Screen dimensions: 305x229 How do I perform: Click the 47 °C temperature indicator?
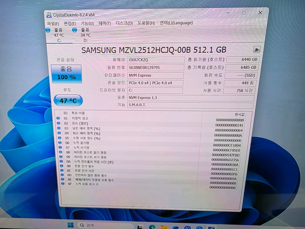pos(68,100)
